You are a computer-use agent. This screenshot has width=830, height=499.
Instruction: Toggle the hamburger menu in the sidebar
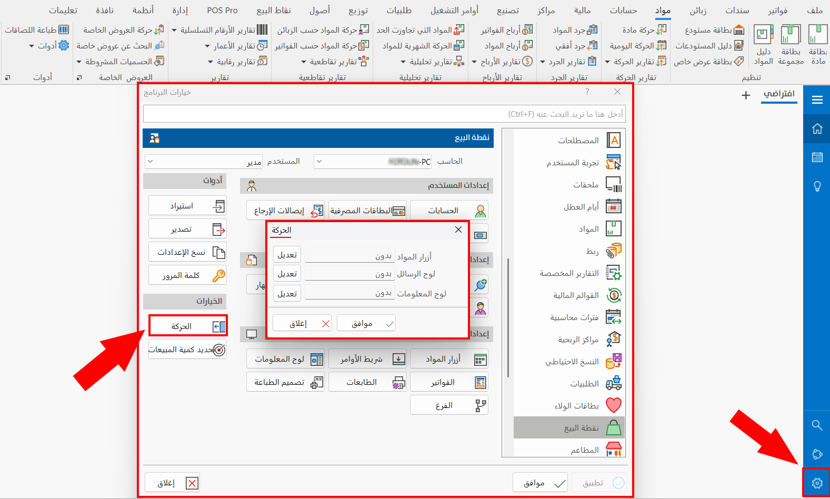817,99
